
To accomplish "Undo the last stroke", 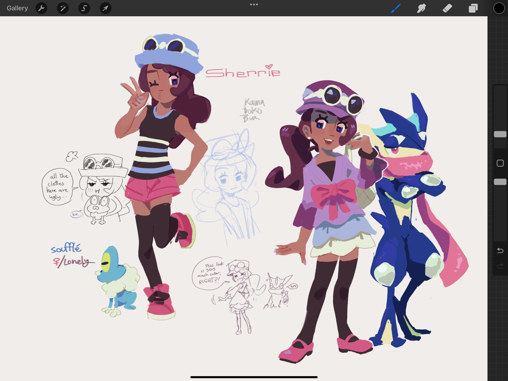I will (x=500, y=250).
